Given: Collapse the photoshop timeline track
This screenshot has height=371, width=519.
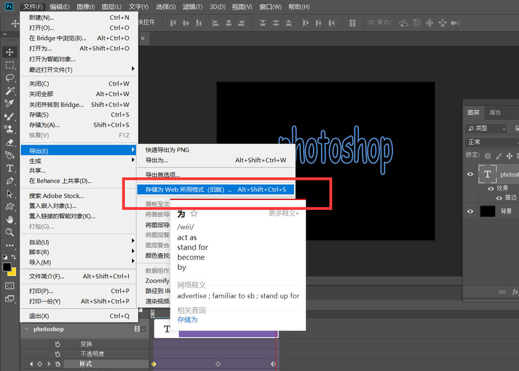Looking at the screenshot, I should tap(27, 329).
